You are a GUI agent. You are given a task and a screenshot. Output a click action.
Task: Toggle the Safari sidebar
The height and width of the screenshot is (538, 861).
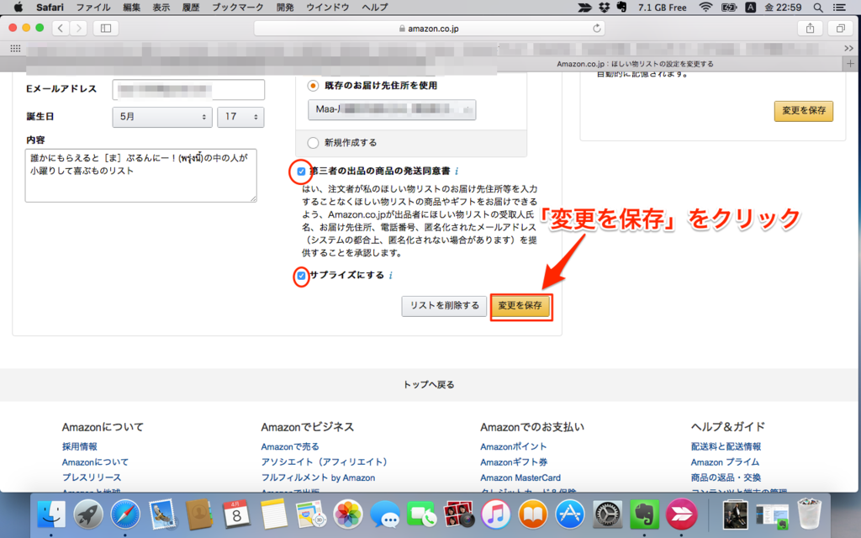point(106,28)
